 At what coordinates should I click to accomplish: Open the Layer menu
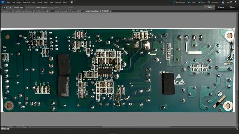point(33,3)
